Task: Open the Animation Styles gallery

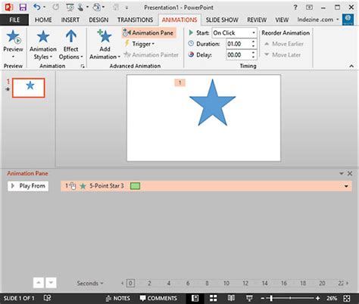Action: [x=43, y=45]
